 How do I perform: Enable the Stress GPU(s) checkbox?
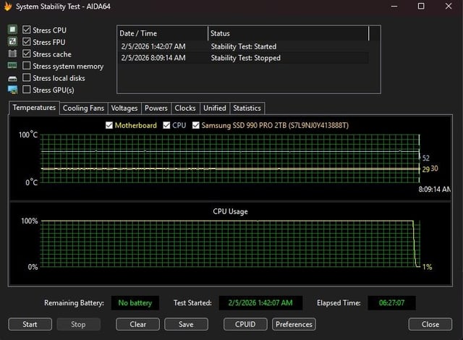click(27, 90)
